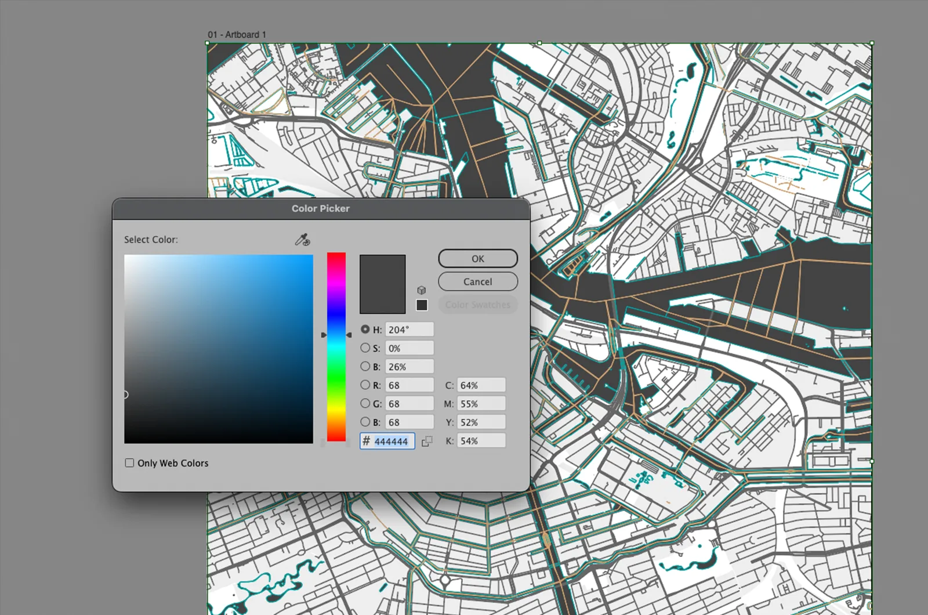
Task: Click the large current color preview
Action: [x=382, y=284]
